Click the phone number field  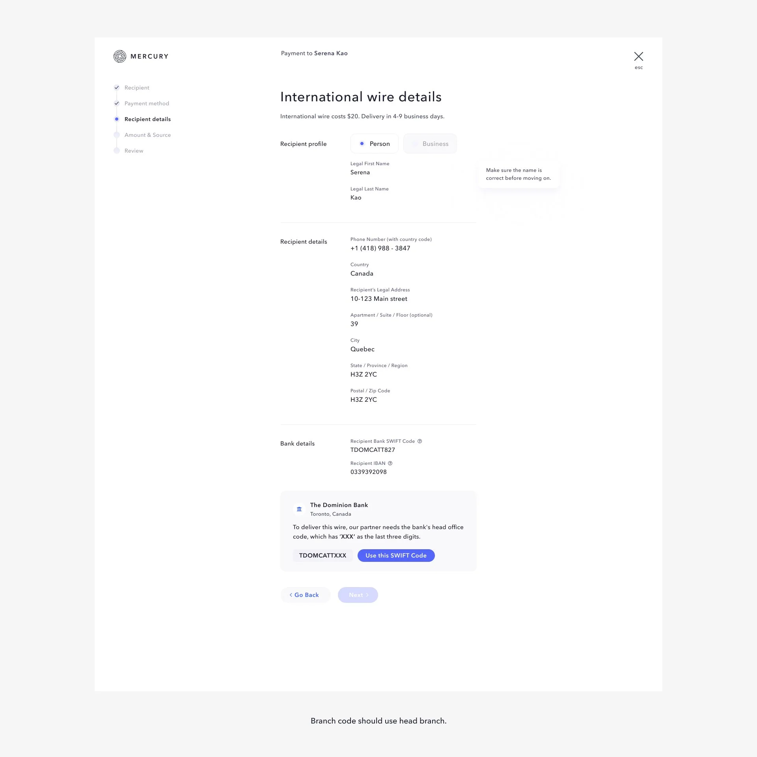pos(380,248)
